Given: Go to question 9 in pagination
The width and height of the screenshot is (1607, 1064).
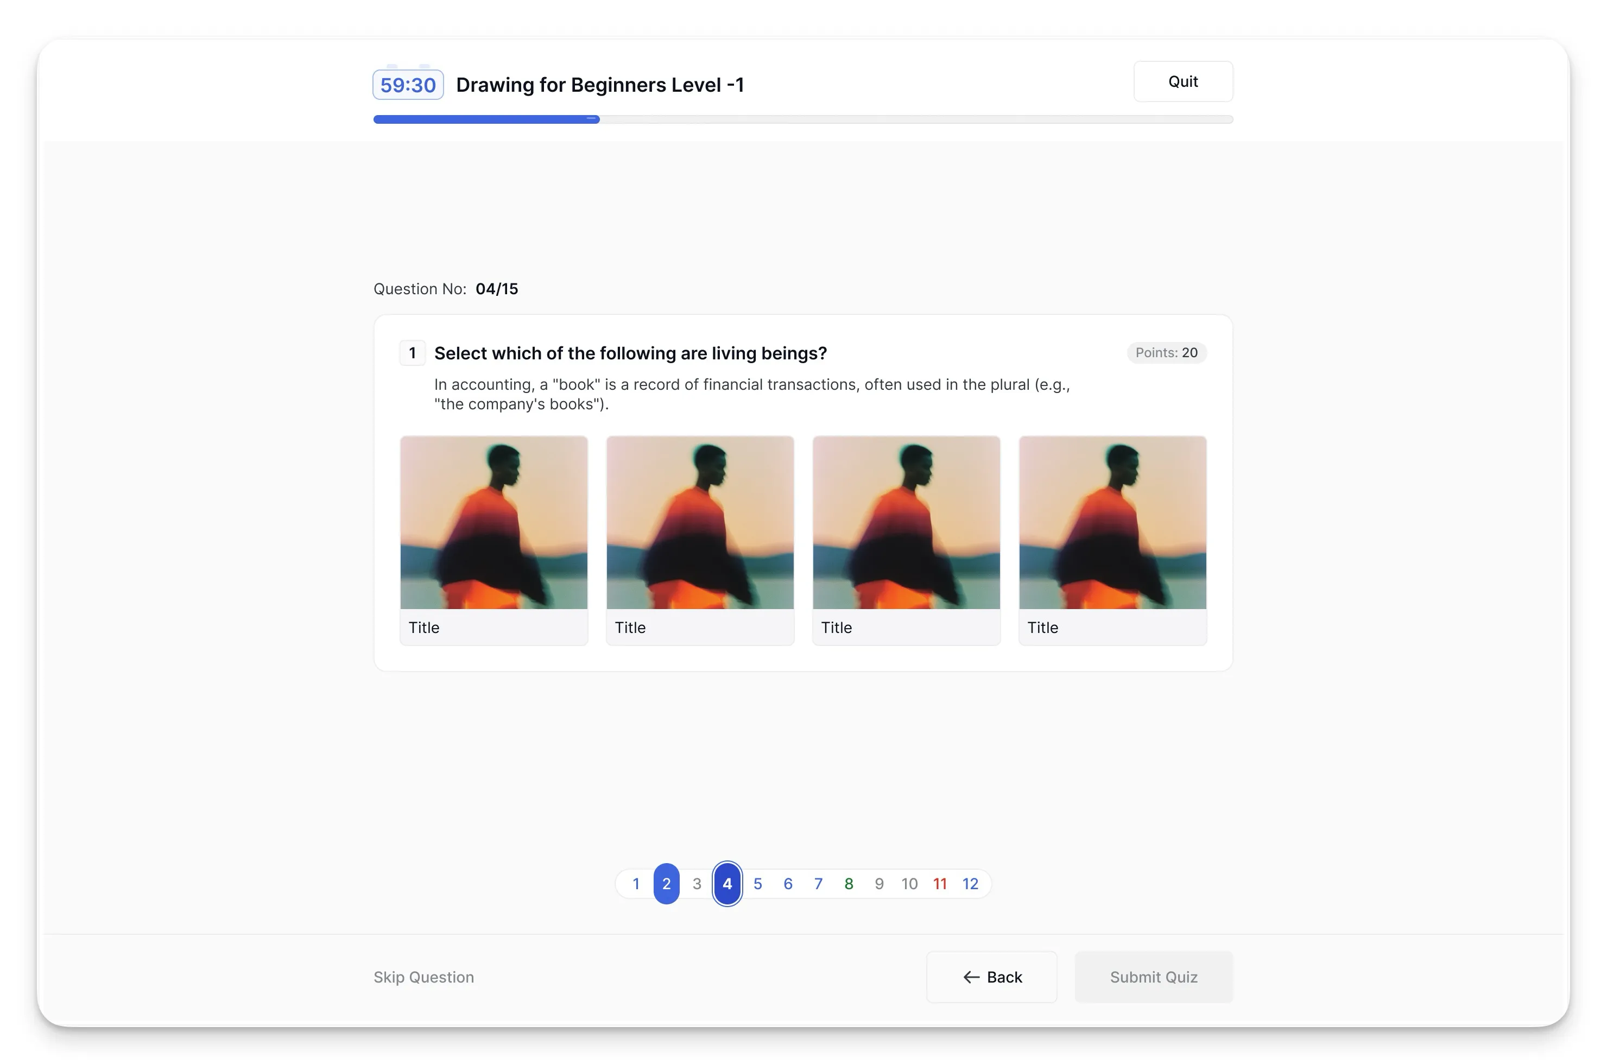Looking at the screenshot, I should [879, 884].
